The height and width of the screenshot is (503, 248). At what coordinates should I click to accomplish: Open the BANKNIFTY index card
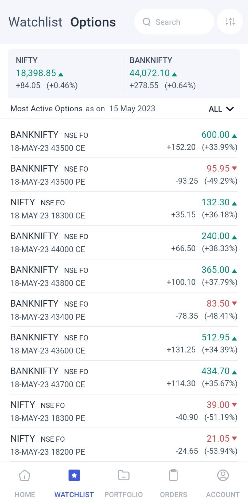[181, 73]
